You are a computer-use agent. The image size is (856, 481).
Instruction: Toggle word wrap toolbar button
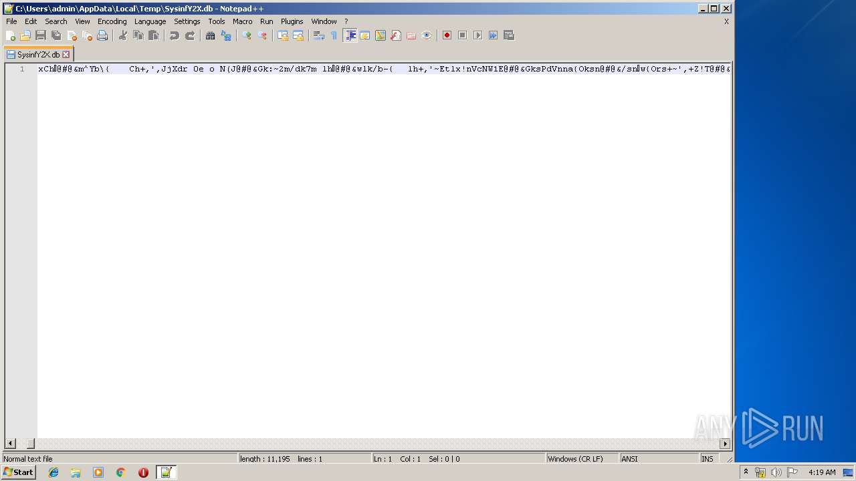tap(319, 35)
